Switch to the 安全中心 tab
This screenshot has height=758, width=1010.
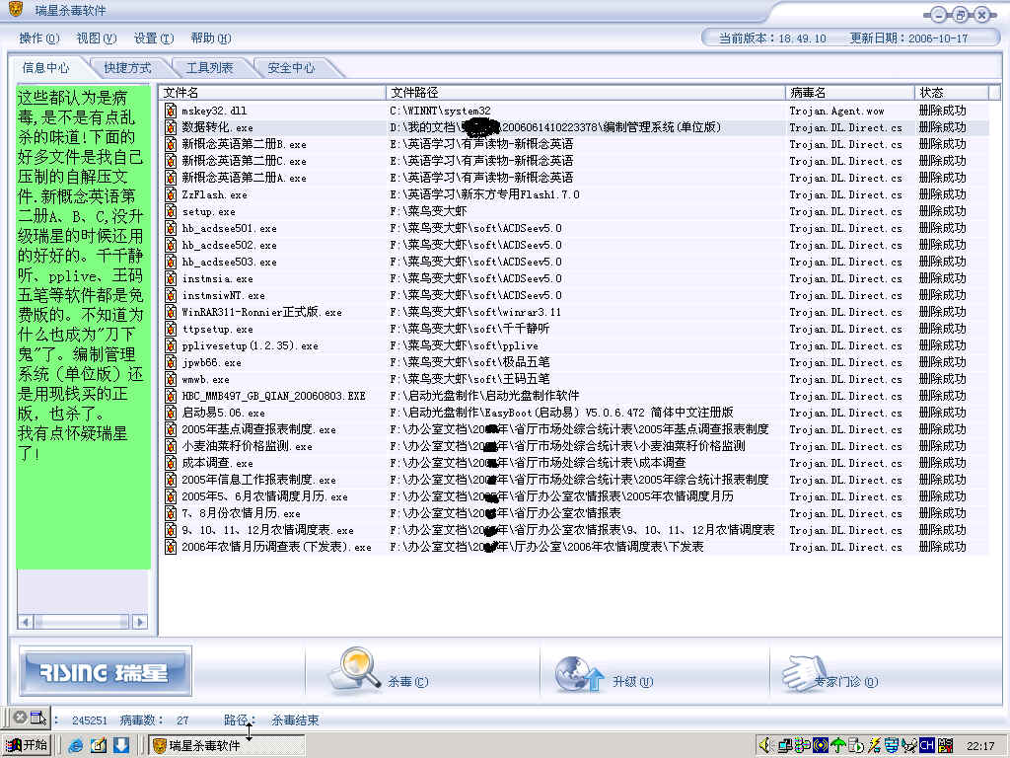click(291, 68)
